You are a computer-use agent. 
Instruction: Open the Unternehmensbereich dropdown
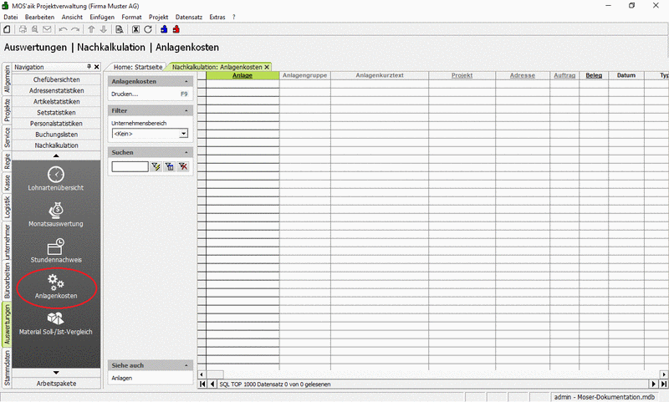pos(183,134)
